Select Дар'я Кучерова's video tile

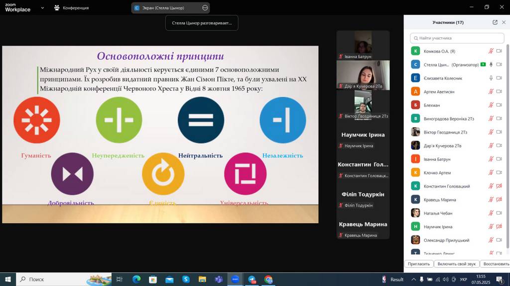coord(363,75)
